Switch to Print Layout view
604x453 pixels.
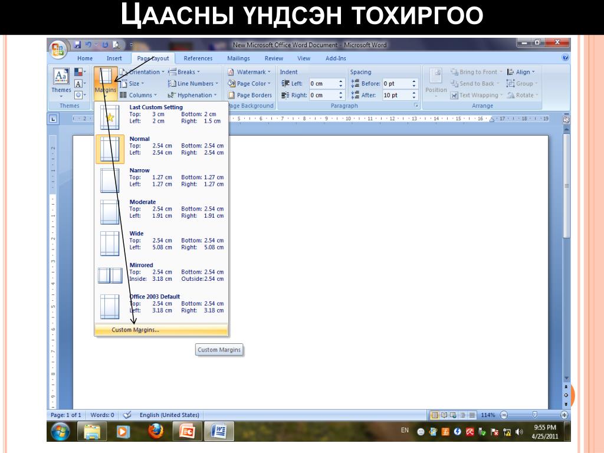click(x=435, y=415)
